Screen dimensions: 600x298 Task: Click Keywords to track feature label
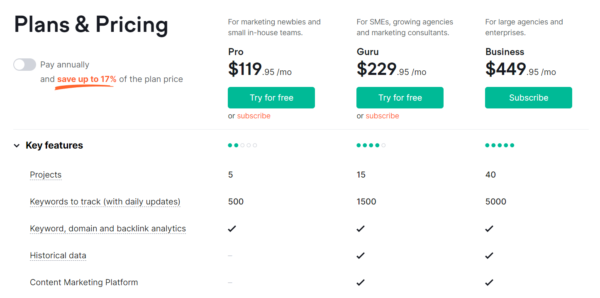coord(105,202)
